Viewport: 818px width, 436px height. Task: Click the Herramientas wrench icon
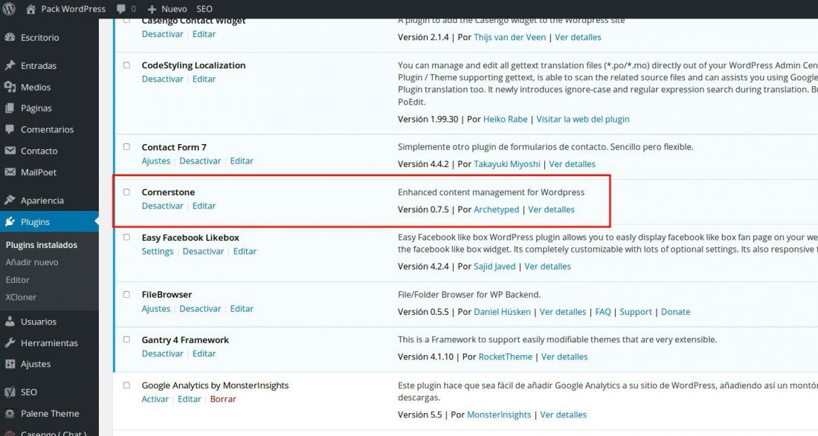(10, 342)
